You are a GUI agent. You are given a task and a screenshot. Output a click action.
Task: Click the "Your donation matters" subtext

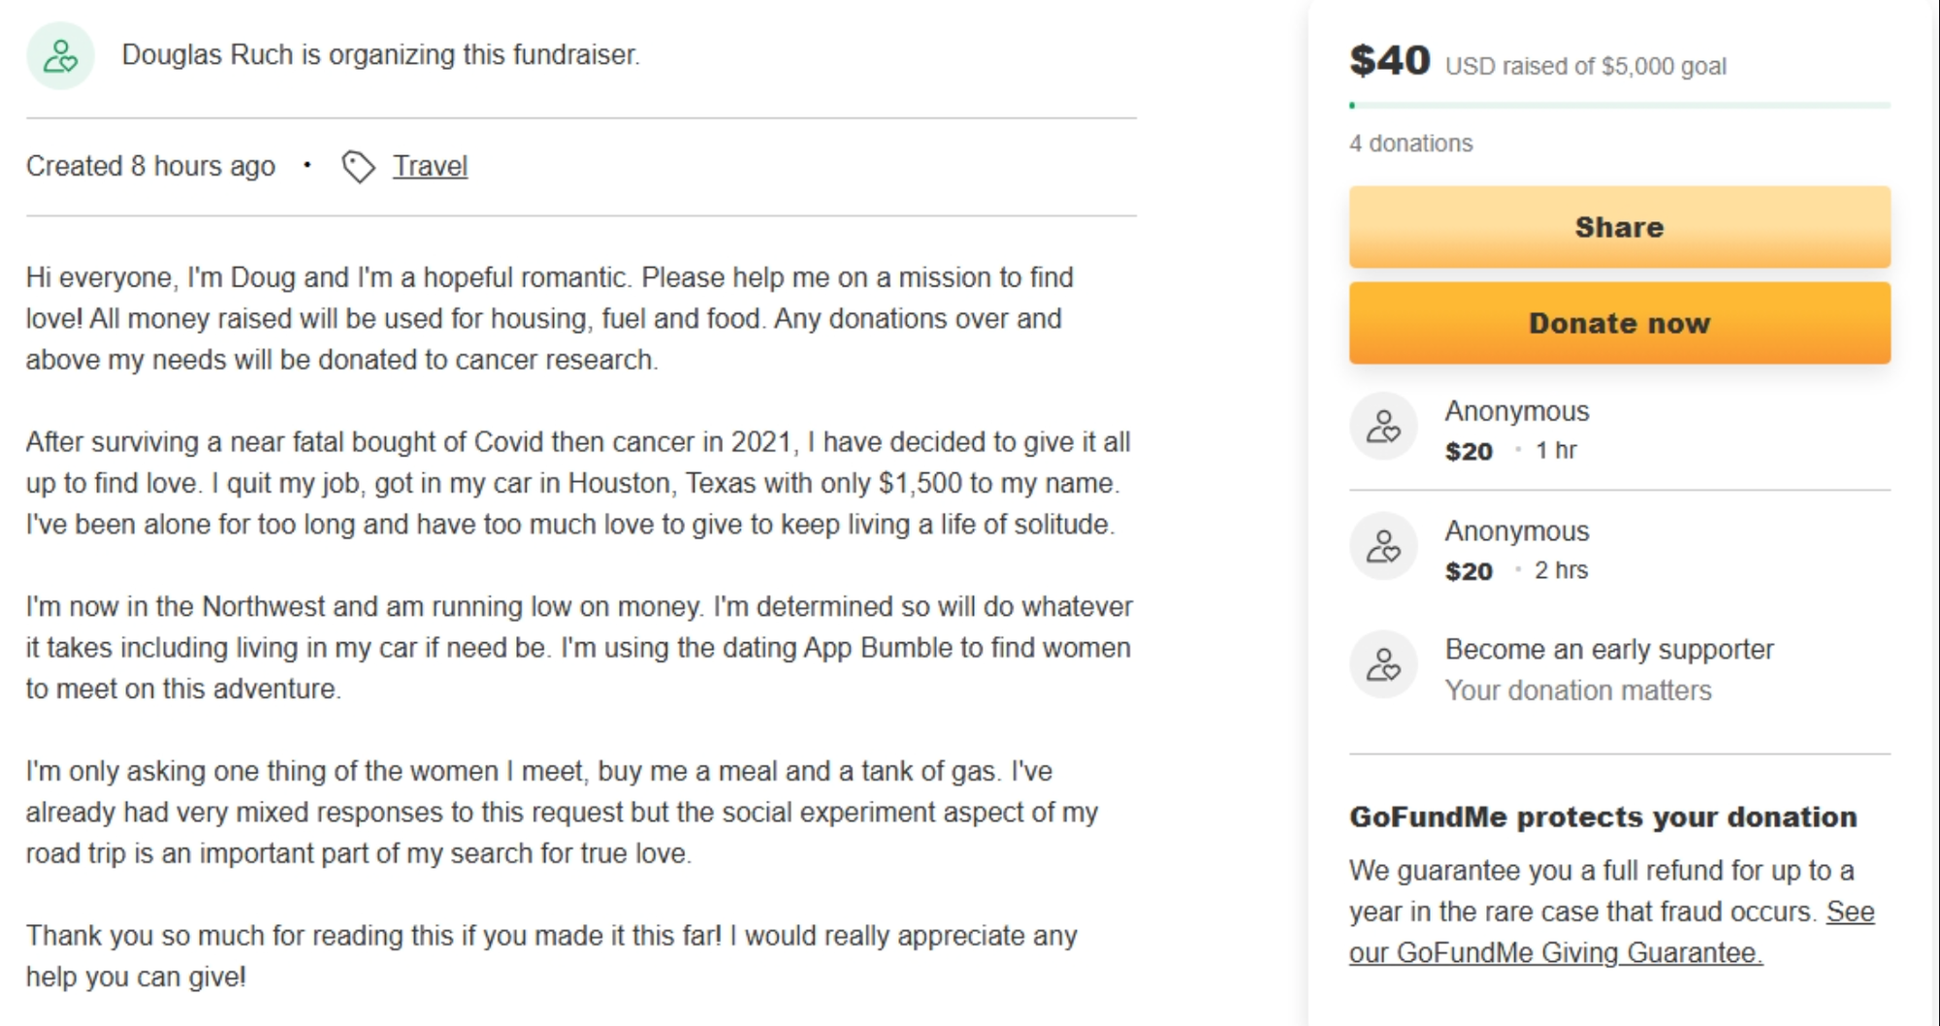[x=1577, y=690]
